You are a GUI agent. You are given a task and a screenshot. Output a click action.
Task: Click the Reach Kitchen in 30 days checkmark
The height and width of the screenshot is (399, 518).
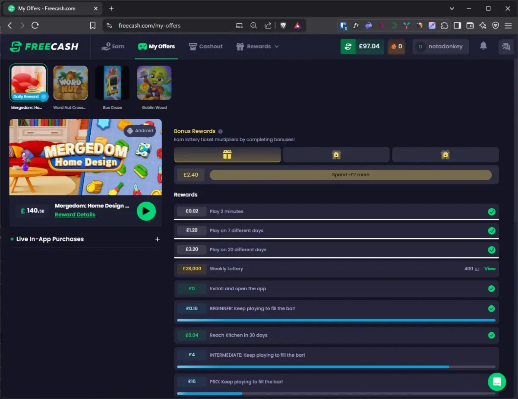[491, 335]
